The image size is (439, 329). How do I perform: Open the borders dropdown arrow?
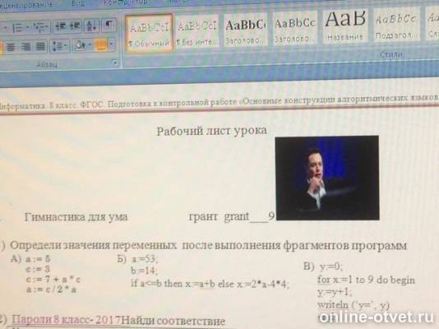[x=112, y=44]
